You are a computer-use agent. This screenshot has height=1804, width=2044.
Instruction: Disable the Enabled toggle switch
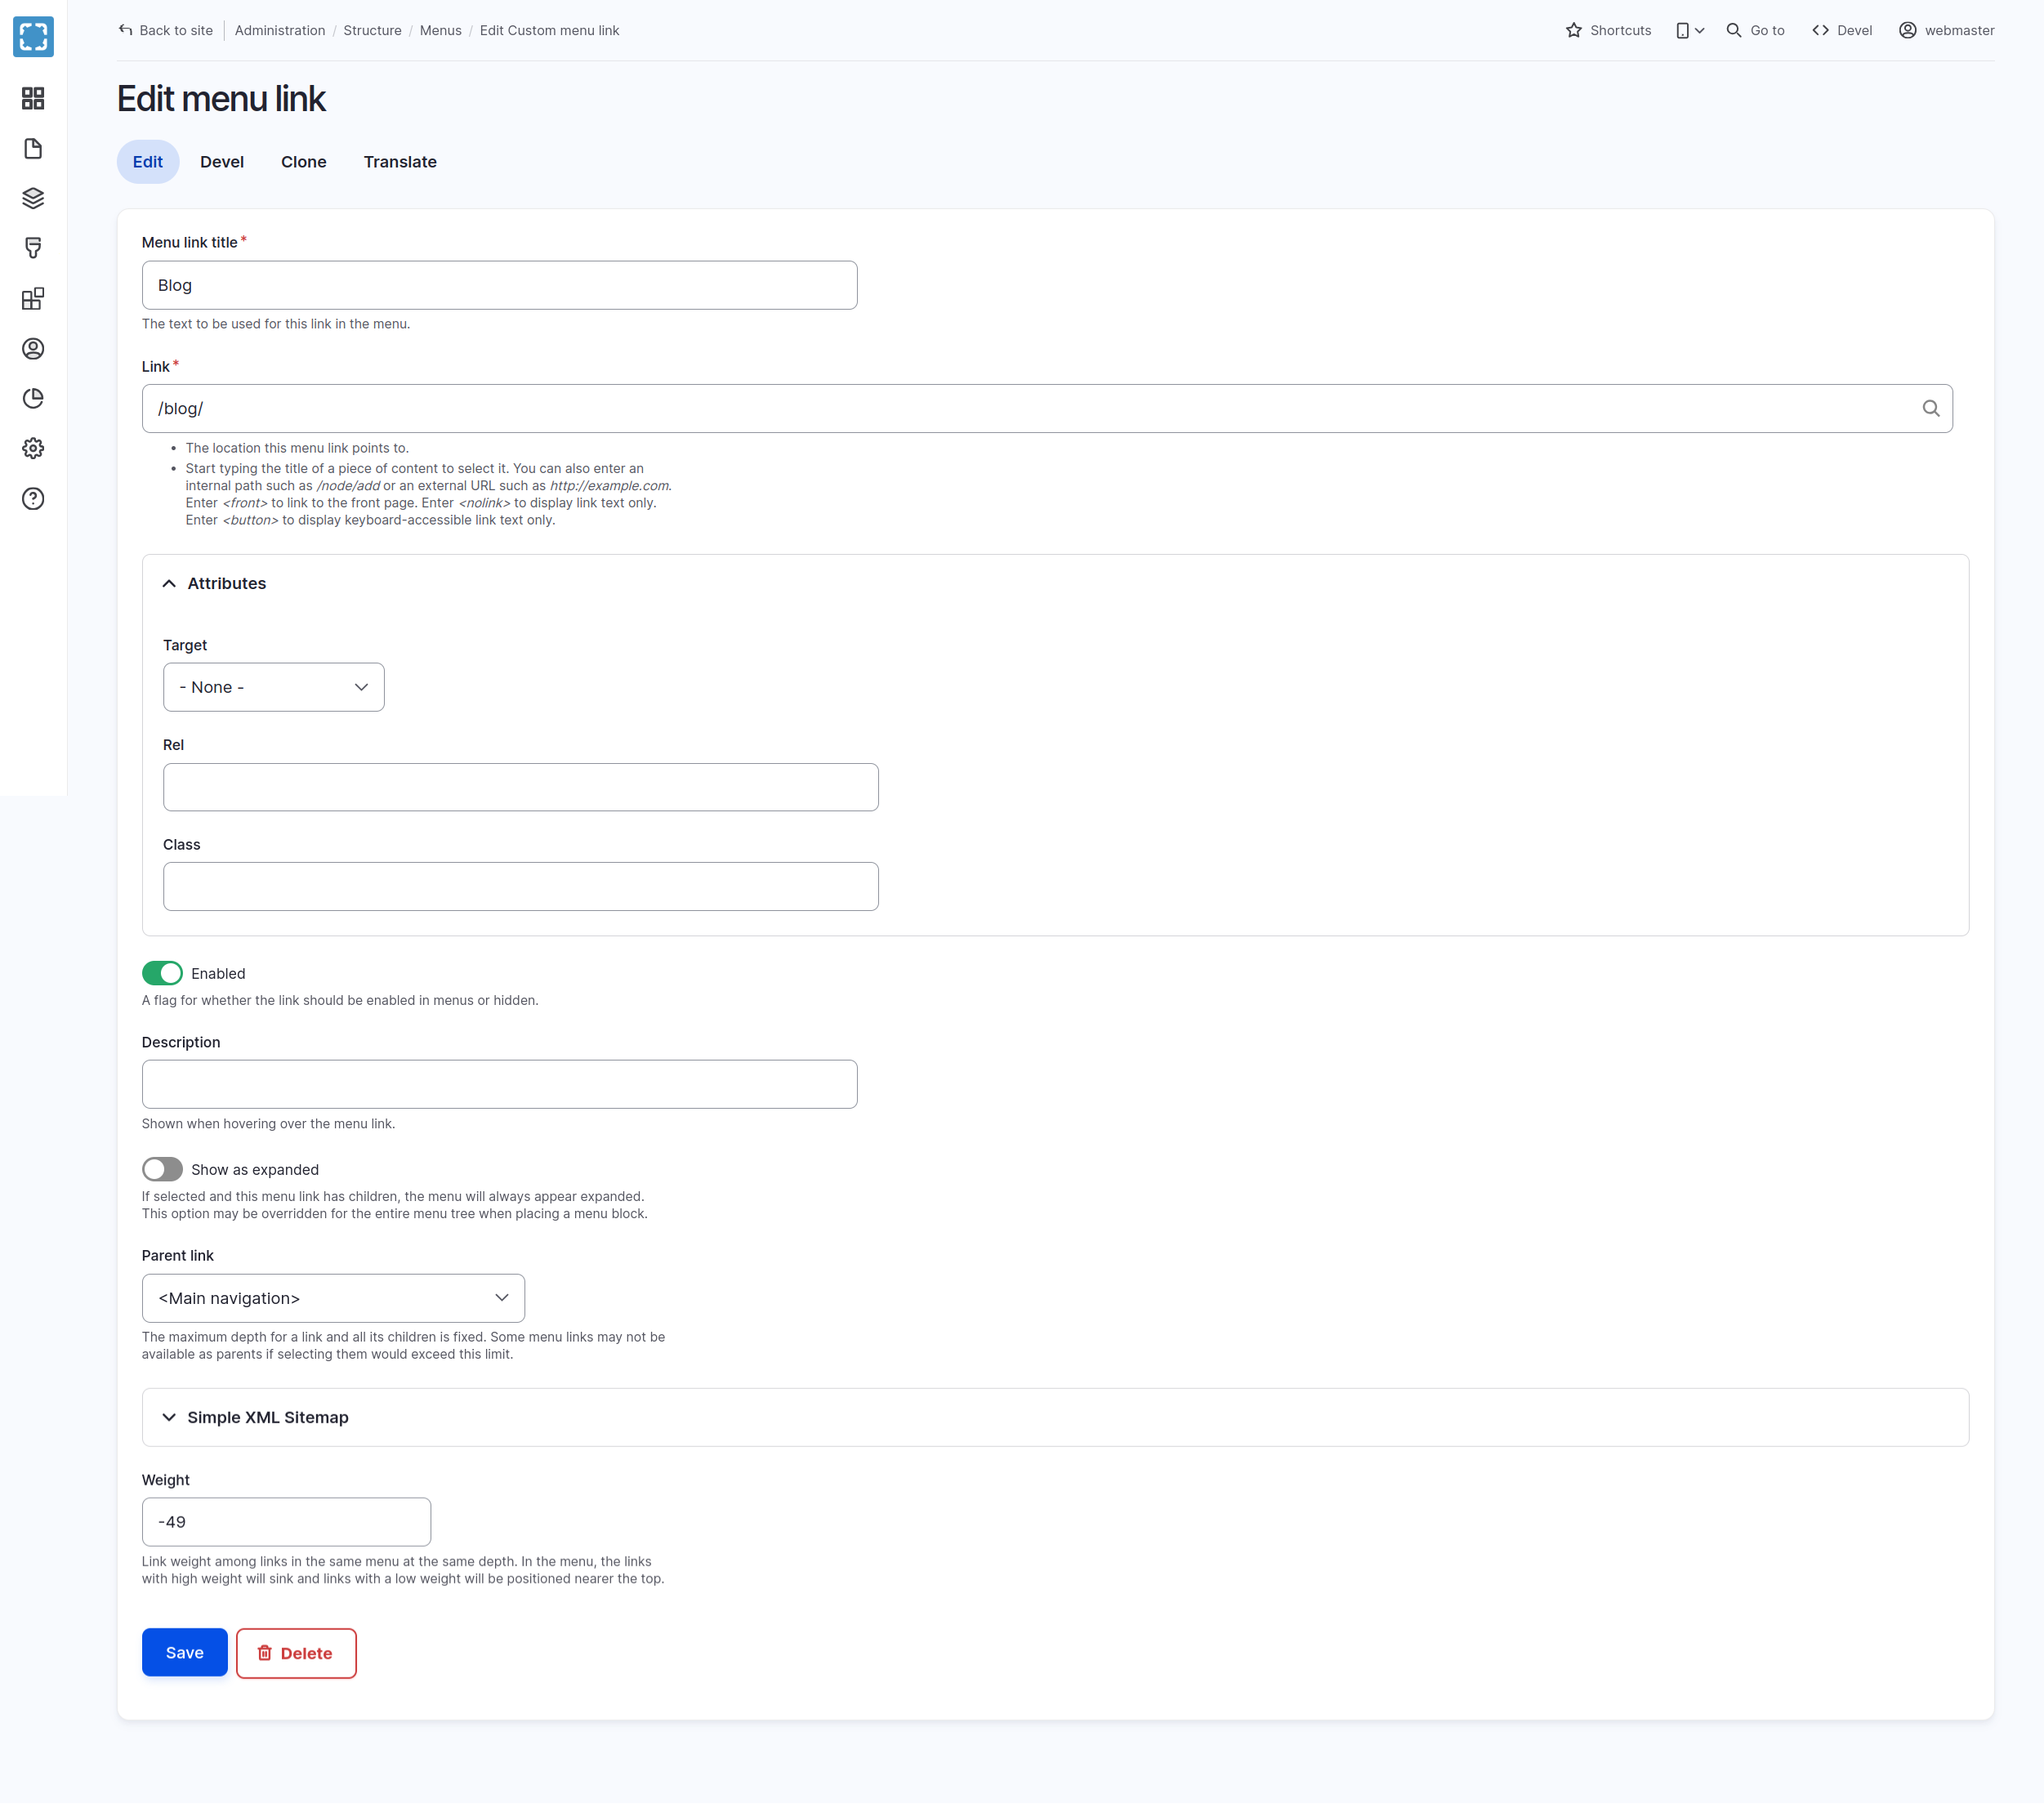162,973
